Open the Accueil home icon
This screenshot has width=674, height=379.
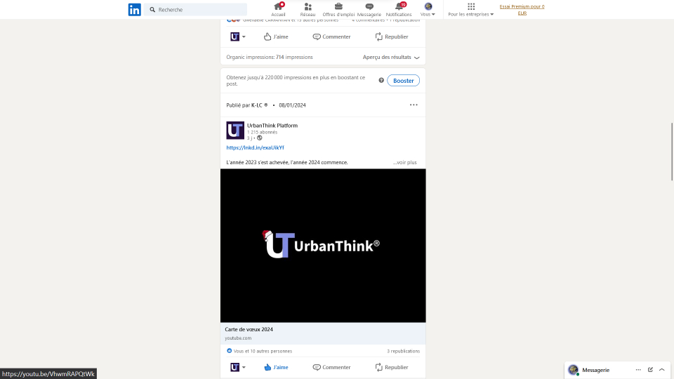[x=278, y=6]
